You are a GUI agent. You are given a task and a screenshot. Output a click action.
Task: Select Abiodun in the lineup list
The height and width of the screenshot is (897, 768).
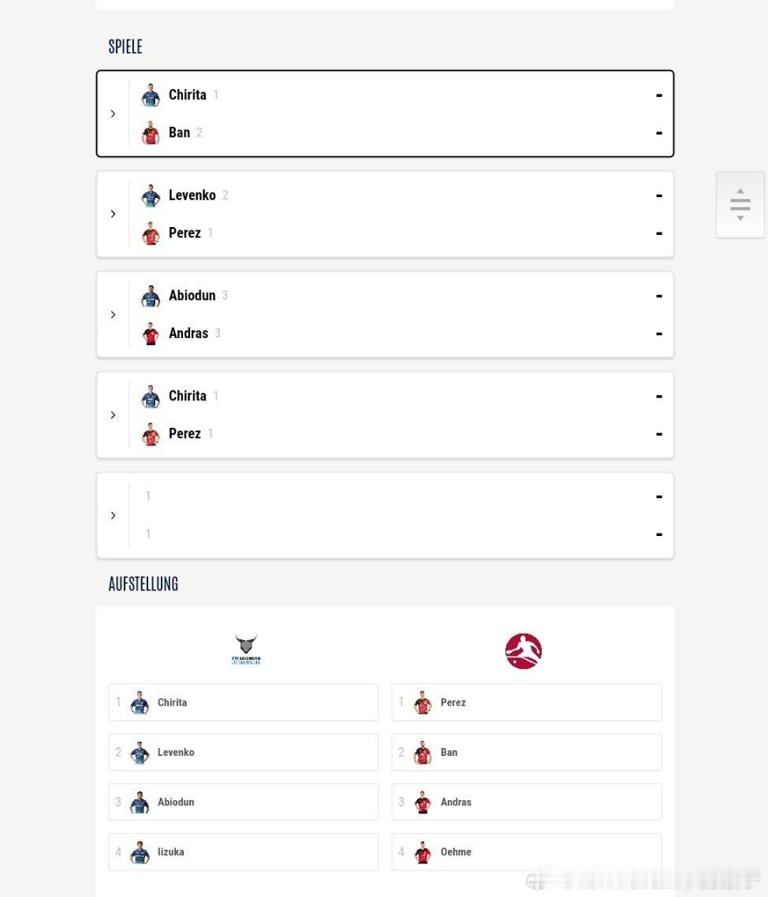click(243, 802)
